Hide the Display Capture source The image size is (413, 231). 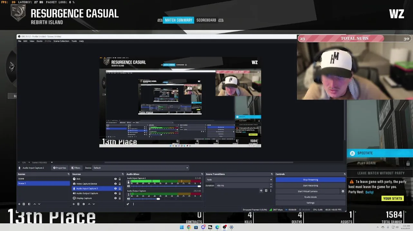point(116,198)
